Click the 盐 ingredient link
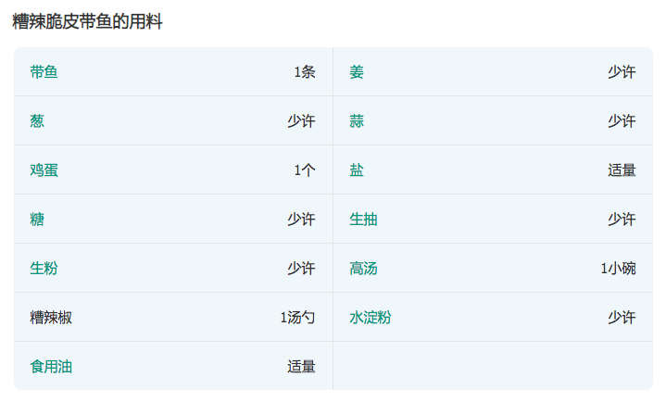Viewport: 666px width, 402px height. coord(357,170)
